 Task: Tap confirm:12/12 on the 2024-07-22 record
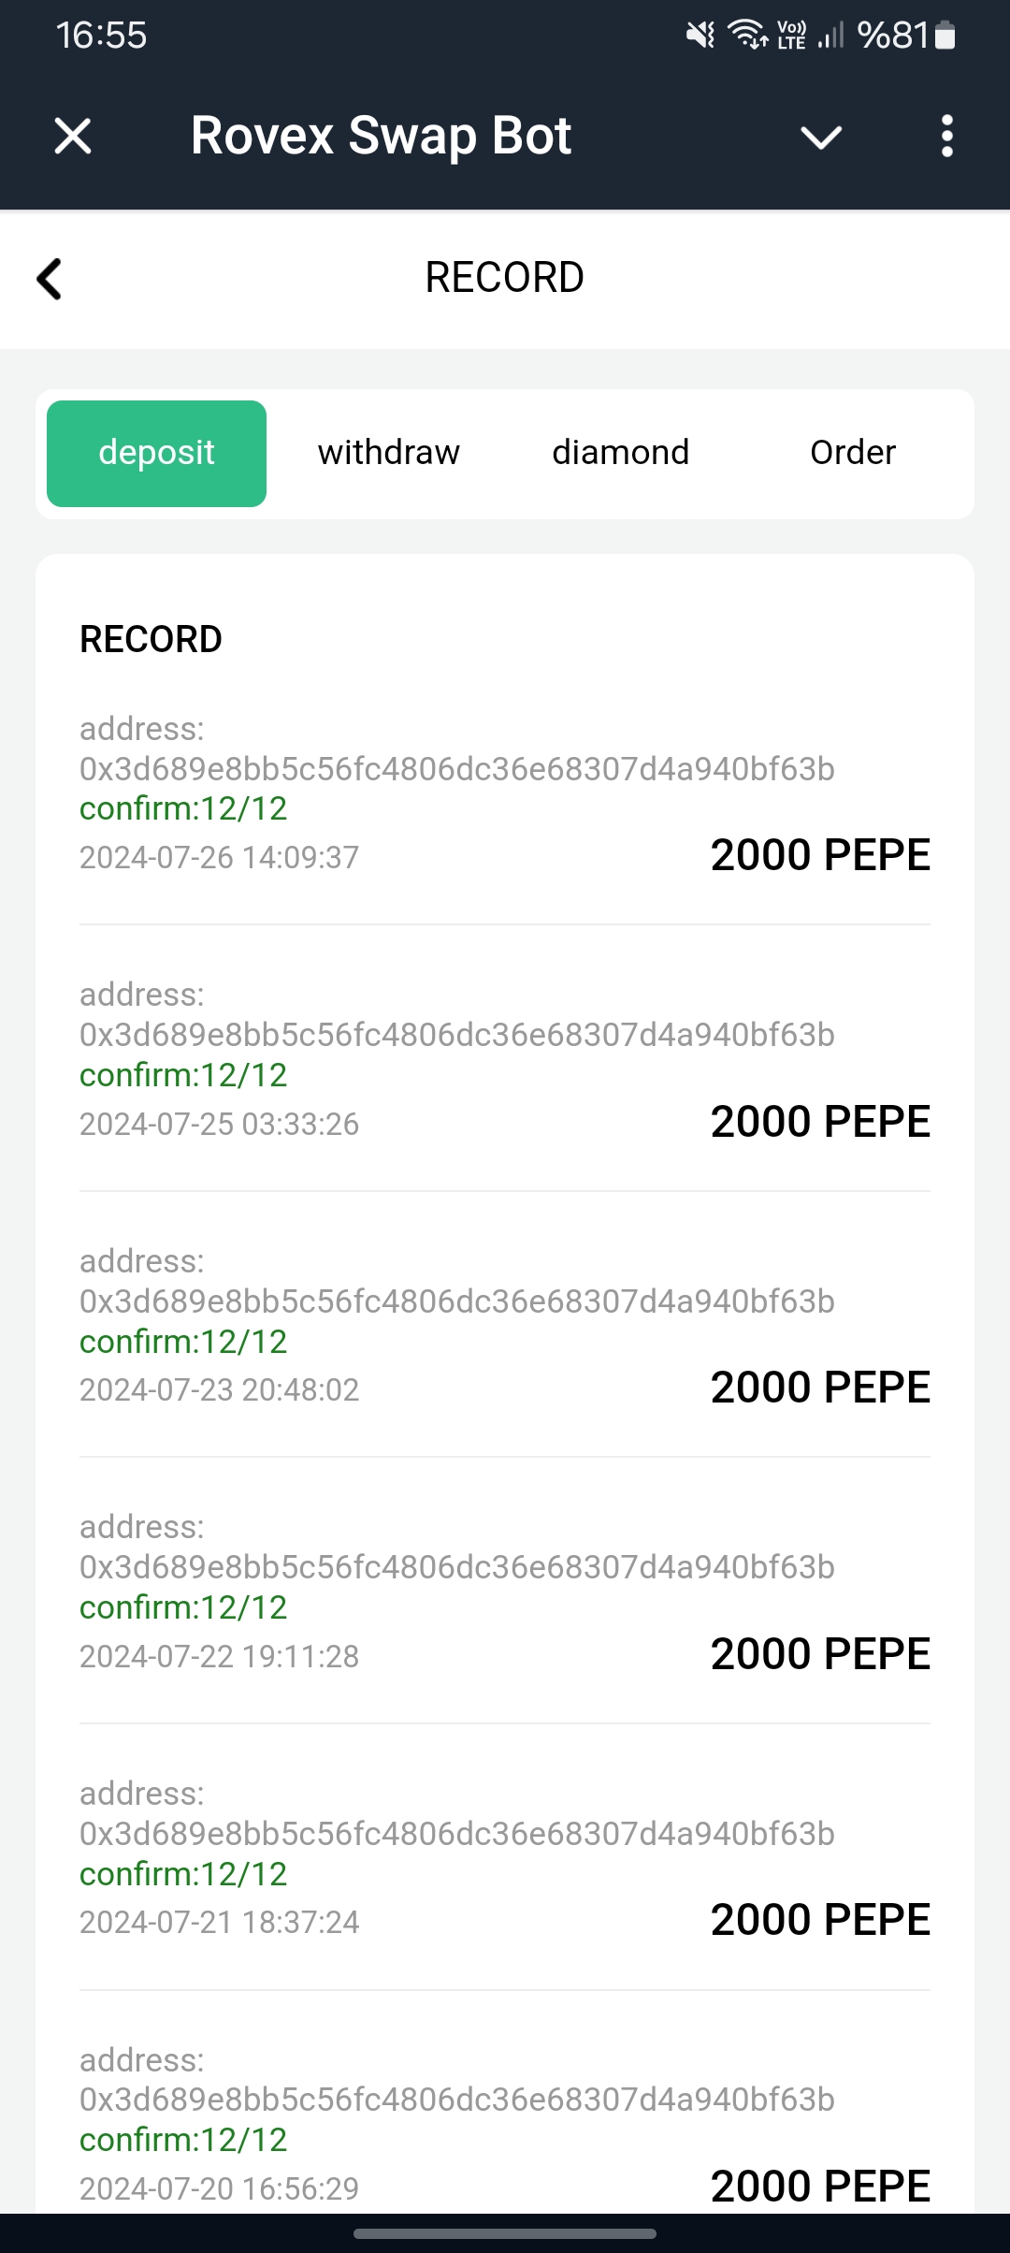183,1607
